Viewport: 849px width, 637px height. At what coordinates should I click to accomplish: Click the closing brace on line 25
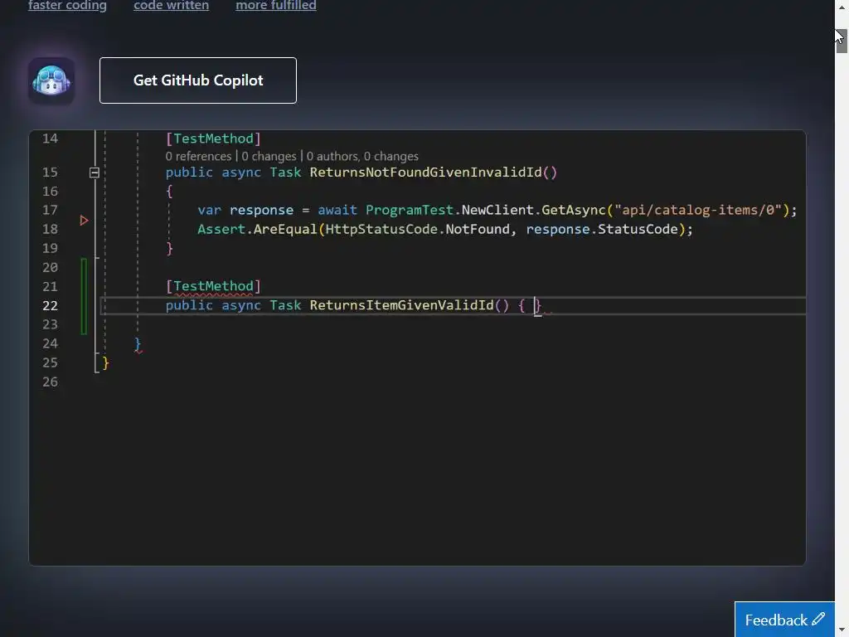105,363
